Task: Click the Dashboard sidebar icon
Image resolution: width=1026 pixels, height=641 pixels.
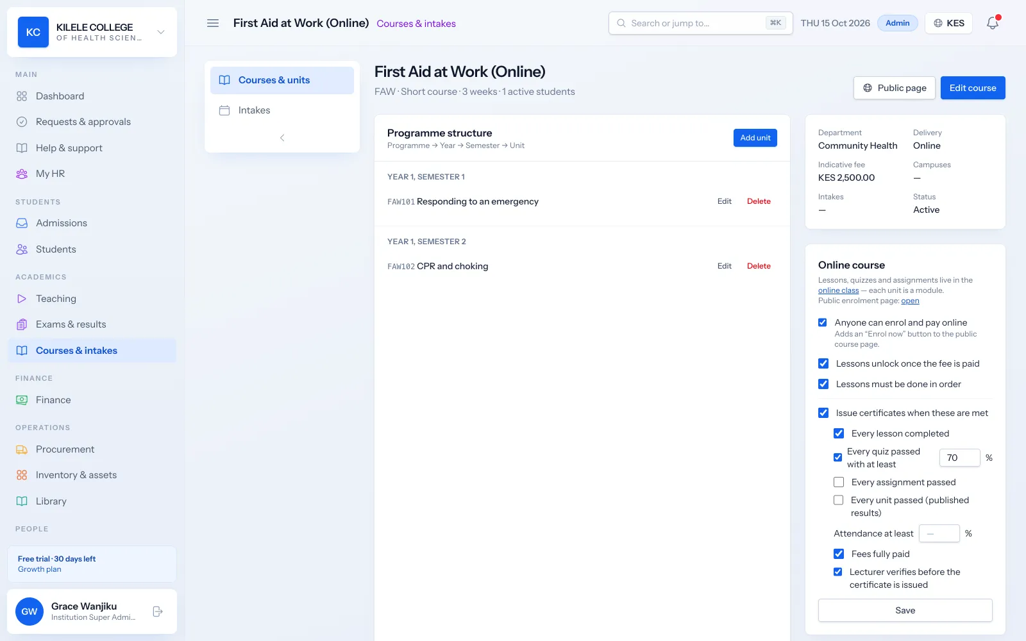Action: pyautogui.click(x=22, y=96)
